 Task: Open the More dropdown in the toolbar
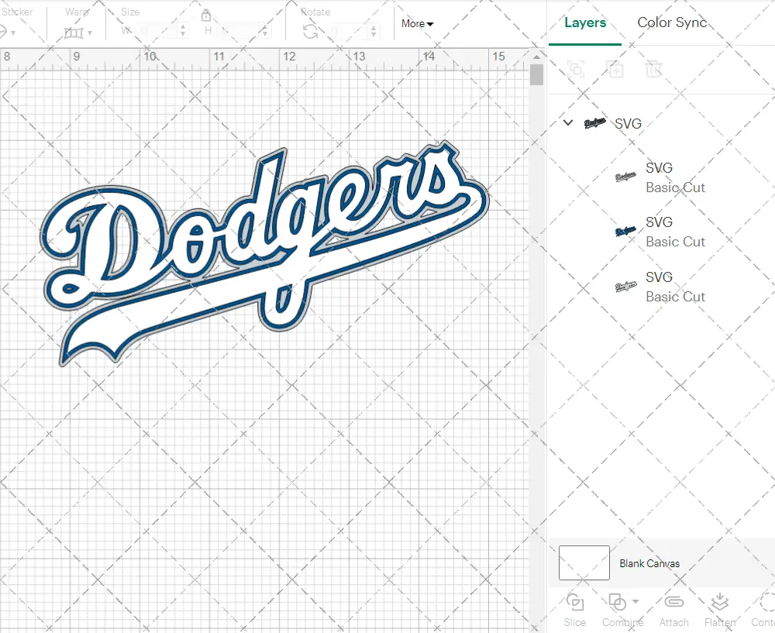(x=417, y=23)
